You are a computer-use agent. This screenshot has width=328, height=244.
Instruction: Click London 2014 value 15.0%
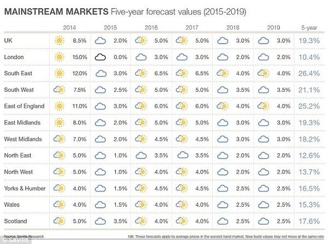[80, 57]
